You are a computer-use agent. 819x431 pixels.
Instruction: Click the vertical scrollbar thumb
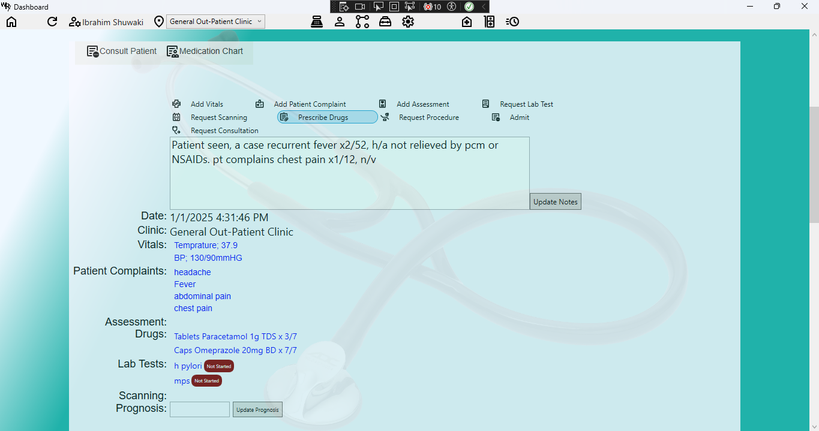pos(814,165)
